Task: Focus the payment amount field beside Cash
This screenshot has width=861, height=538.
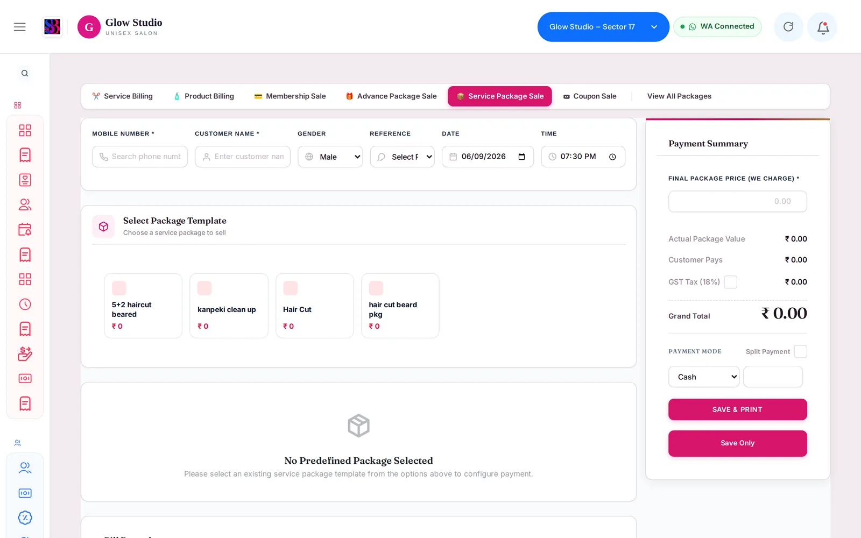Action: pyautogui.click(x=773, y=377)
